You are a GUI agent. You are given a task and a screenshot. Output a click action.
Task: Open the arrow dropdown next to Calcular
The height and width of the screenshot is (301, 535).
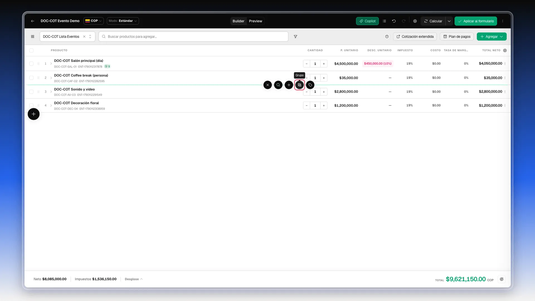coord(449,21)
